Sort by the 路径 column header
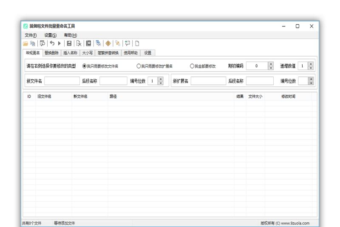Viewport: 340px width, 227px height. [171, 96]
